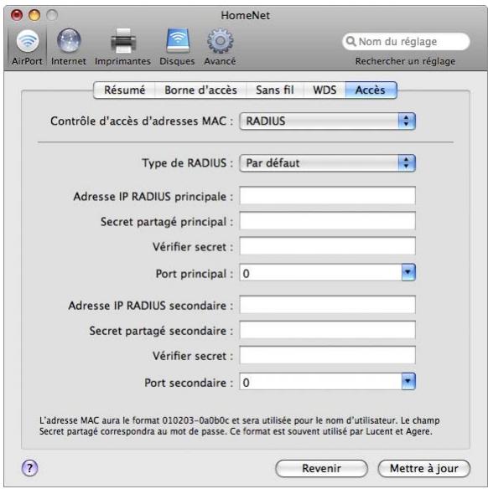The width and height of the screenshot is (488, 489).
Task: Click the Revenir button
Action: click(x=322, y=468)
